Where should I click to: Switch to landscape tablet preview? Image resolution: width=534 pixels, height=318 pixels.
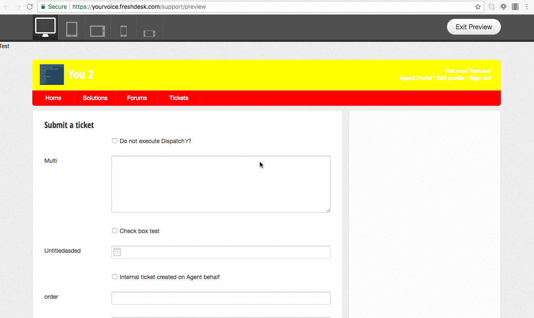(x=98, y=31)
